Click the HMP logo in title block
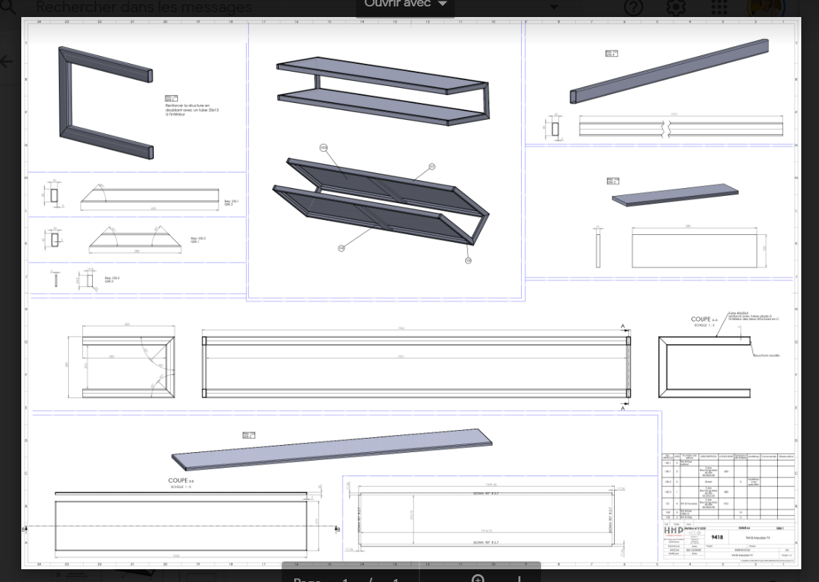819x582 pixels. tap(674, 530)
